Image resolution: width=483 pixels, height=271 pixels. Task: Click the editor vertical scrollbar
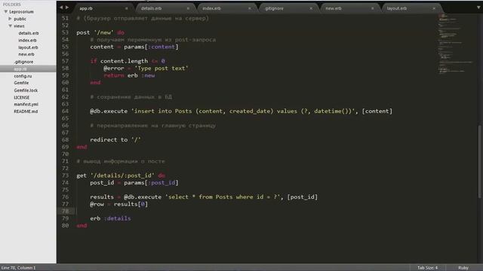click(x=480, y=161)
